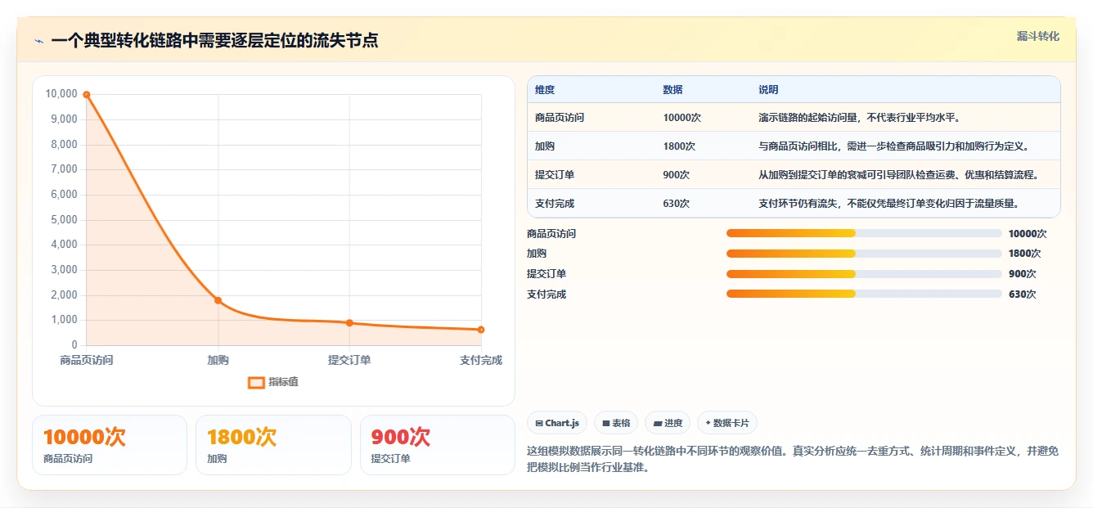Click table cell 1800次
This screenshot has width=1093, height=508.
click(679, 146)
